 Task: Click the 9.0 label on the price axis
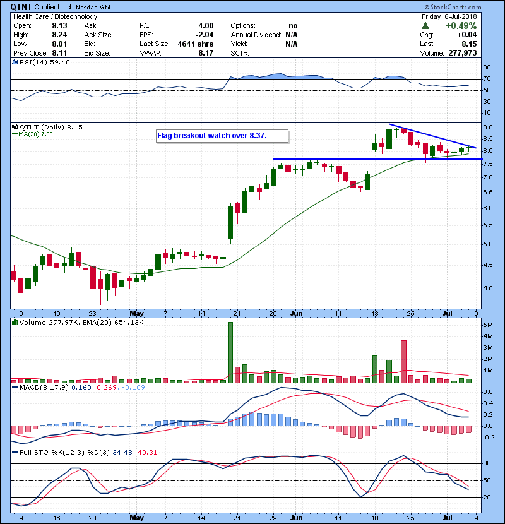488,128
